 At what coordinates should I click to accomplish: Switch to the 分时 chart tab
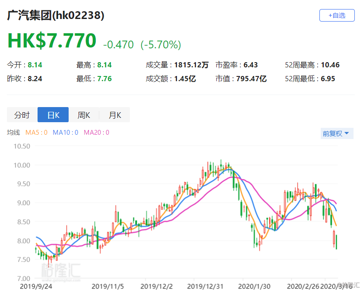pyautogui.click(x=22, y=114)
